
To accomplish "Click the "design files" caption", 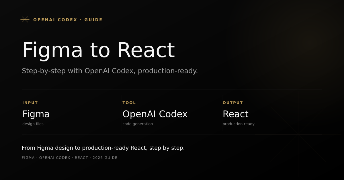I will (33, 124).
